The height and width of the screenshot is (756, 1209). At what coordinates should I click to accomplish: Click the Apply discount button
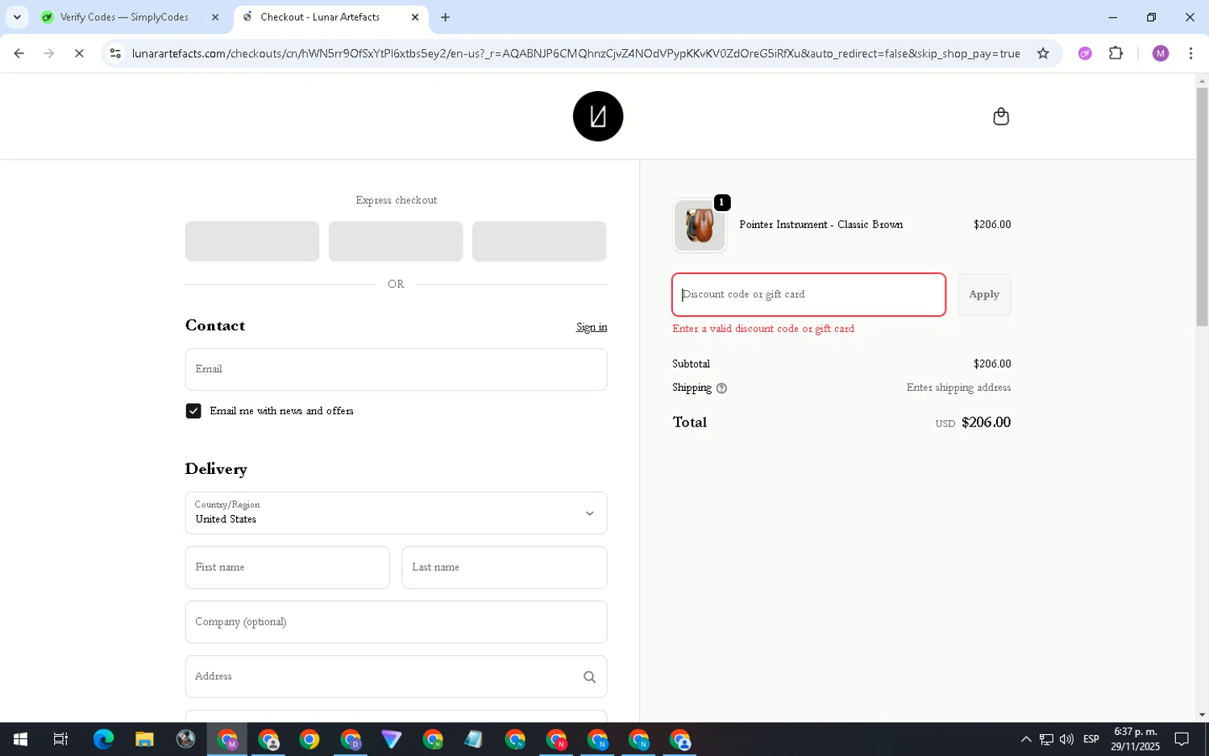tap(984, 295)
